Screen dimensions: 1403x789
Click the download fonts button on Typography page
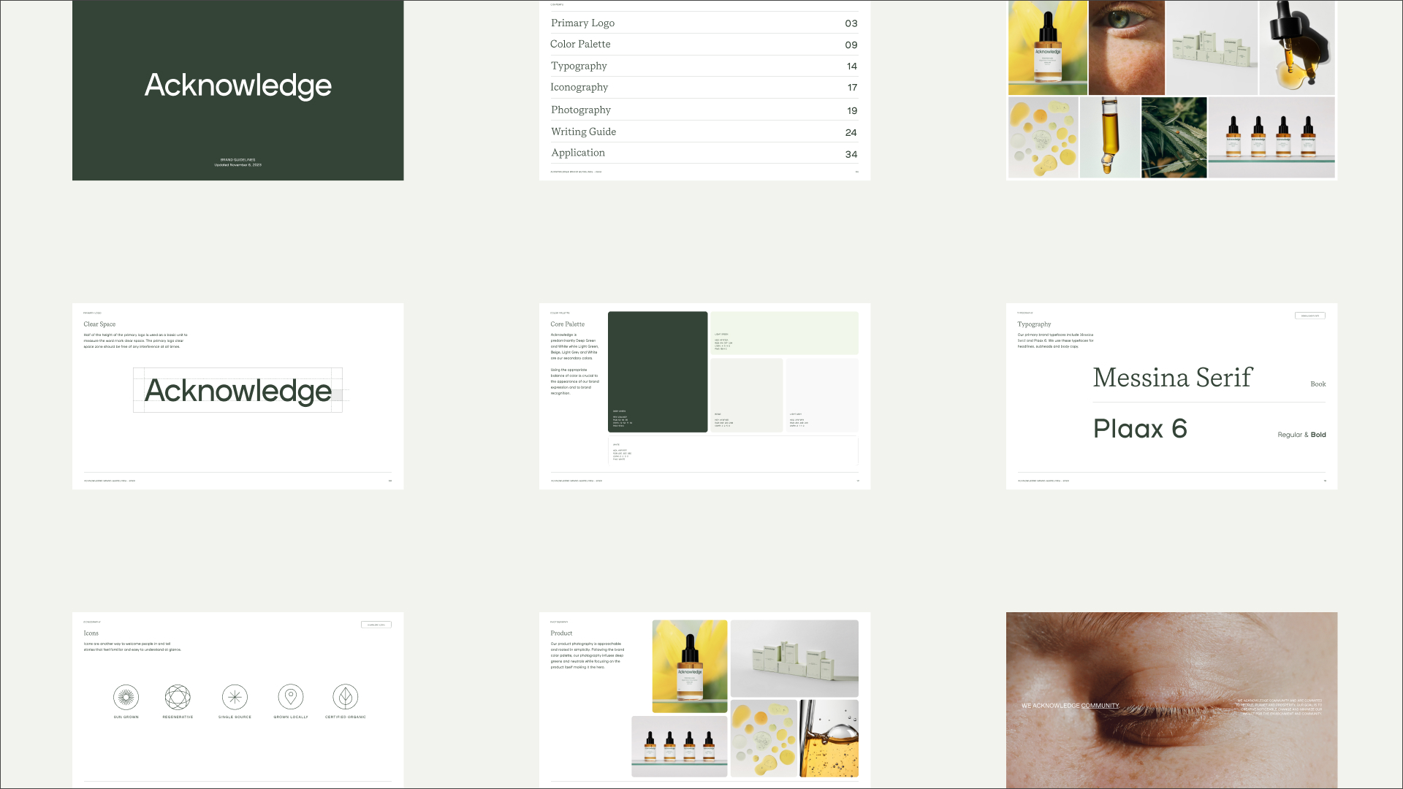(1309, 316)
